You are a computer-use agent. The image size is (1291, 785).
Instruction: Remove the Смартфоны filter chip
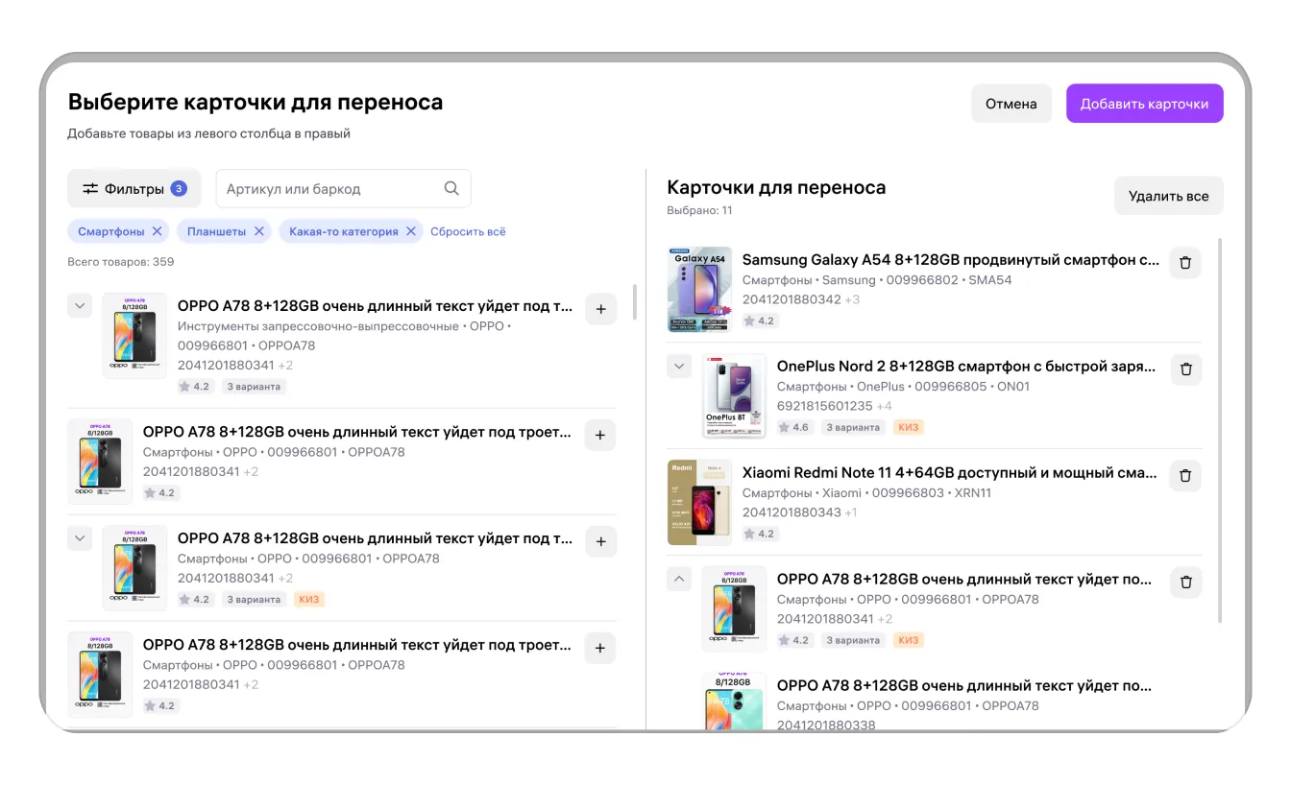pyautogui.click(x=158, y=231)
